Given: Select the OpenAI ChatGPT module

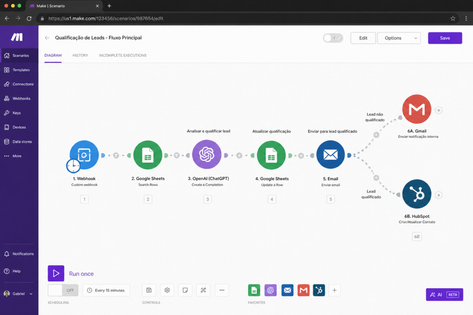Looking at the screenshot, I should 206,155.
